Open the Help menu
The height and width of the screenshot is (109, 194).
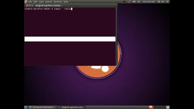point(66,2)
